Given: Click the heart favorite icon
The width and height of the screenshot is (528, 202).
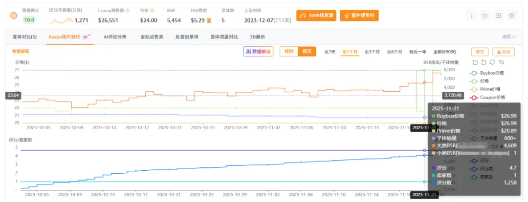Looking at the screenshot, I should (484, 16).
